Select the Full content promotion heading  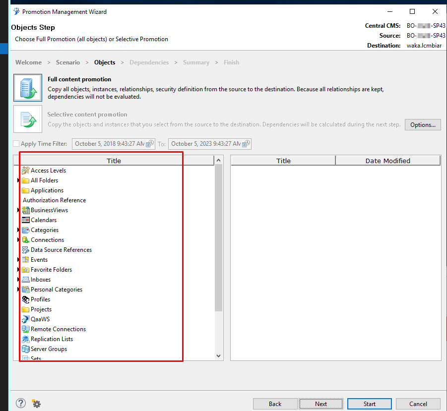(79, 79)
